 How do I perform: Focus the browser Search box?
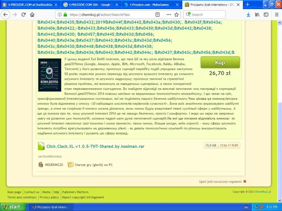pyautogui.click(x=205, y=15)
